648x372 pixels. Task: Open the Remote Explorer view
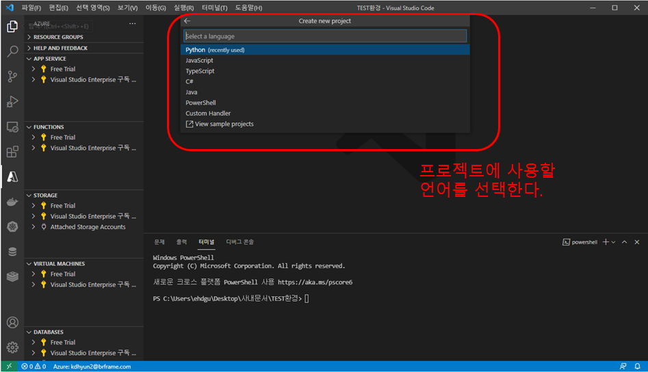pos(12,127)
